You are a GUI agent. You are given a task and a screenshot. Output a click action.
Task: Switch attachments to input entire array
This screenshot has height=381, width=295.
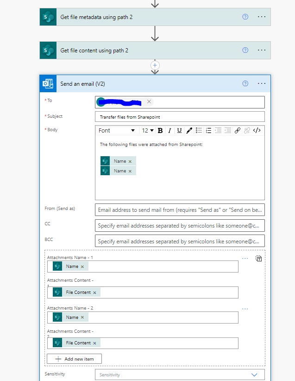(x=259, y=259)
